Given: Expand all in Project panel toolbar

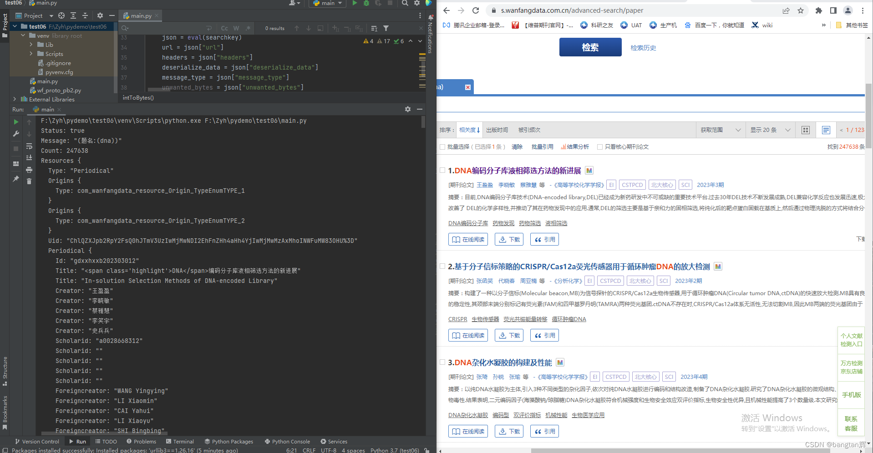Looking at the screenshot, I should 73,15.
